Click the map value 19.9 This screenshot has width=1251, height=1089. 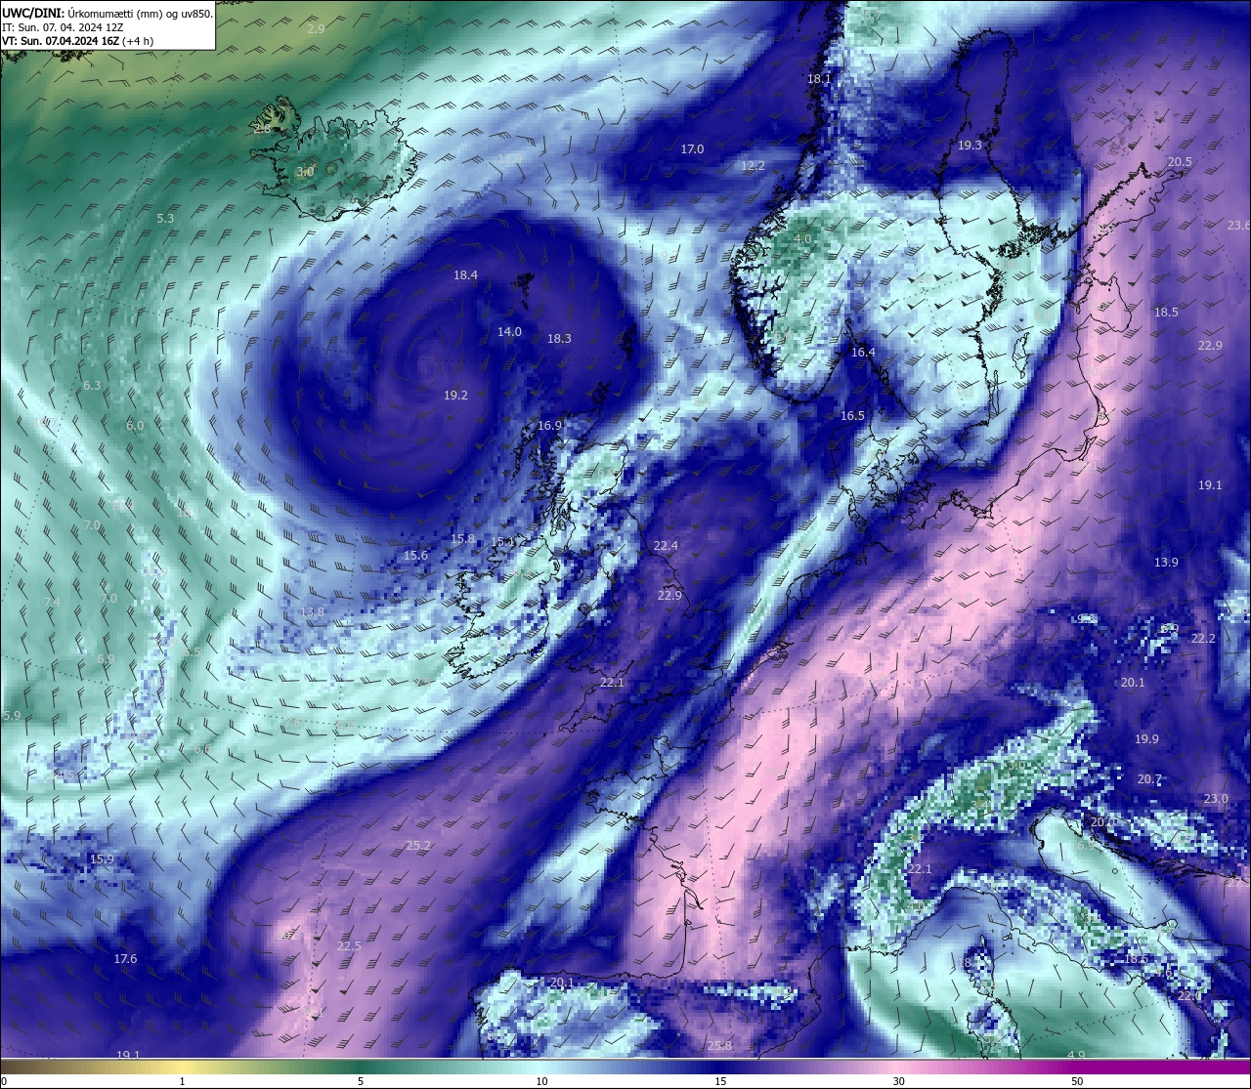coord(1146,739)
